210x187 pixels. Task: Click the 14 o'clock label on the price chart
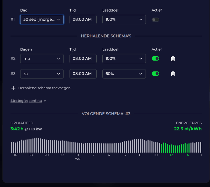[187, 155]
